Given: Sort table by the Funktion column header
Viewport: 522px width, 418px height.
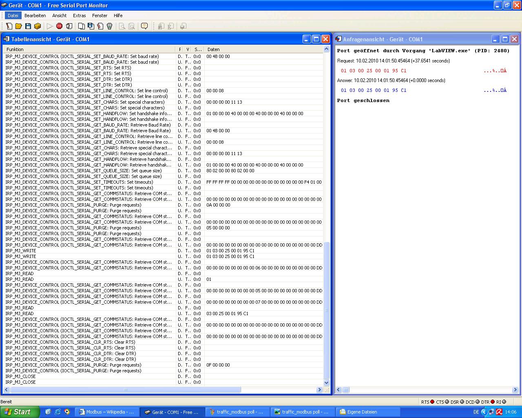Looking at the screenshot, I should tap(90, 49).
